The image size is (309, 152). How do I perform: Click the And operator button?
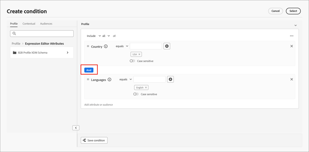[x=89, y=70]
